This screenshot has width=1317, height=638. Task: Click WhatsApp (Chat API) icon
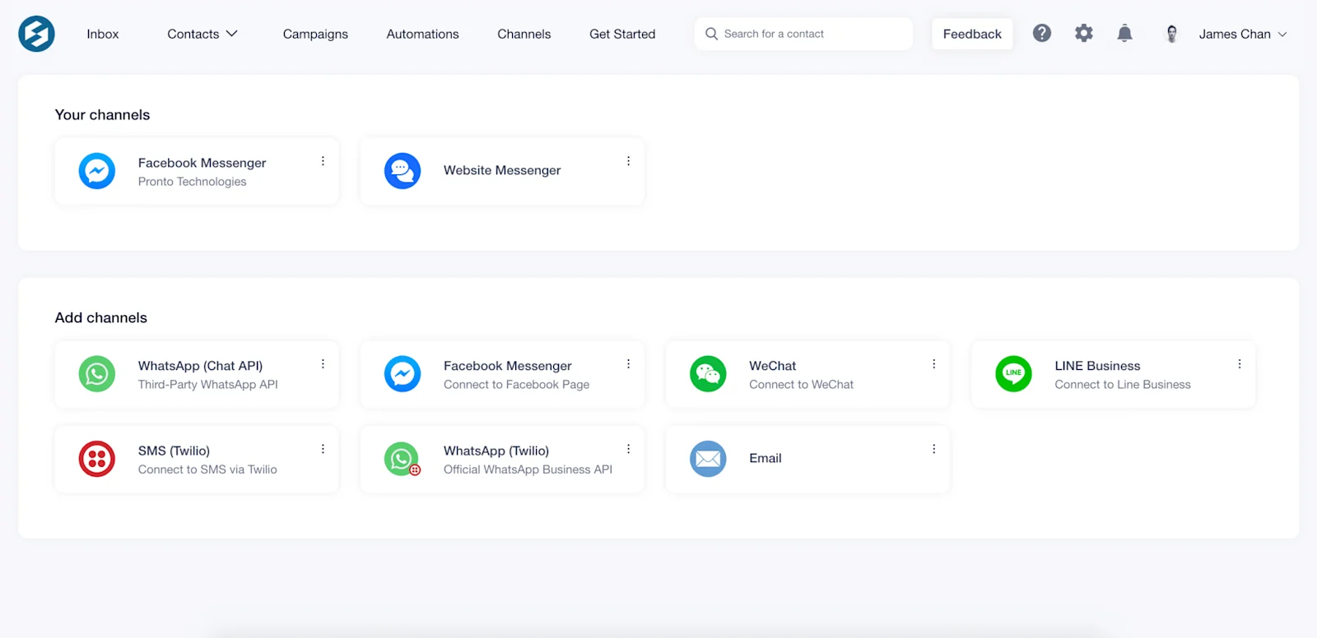[97, 374]
